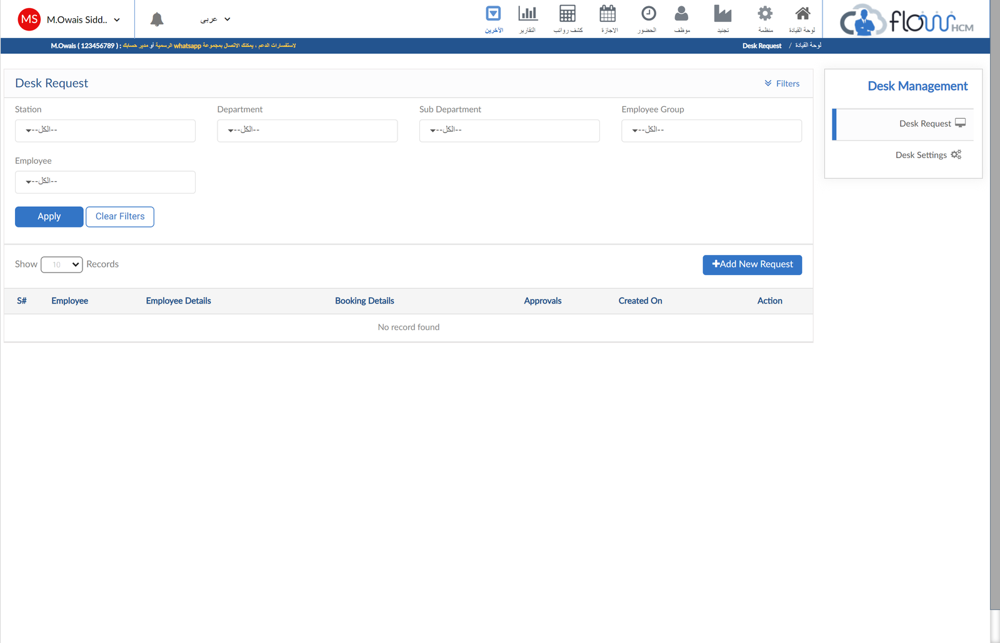The image size is (1000, 643).
Task: Expand the Employee Group dropdown
Action: (x=711, y=131)
